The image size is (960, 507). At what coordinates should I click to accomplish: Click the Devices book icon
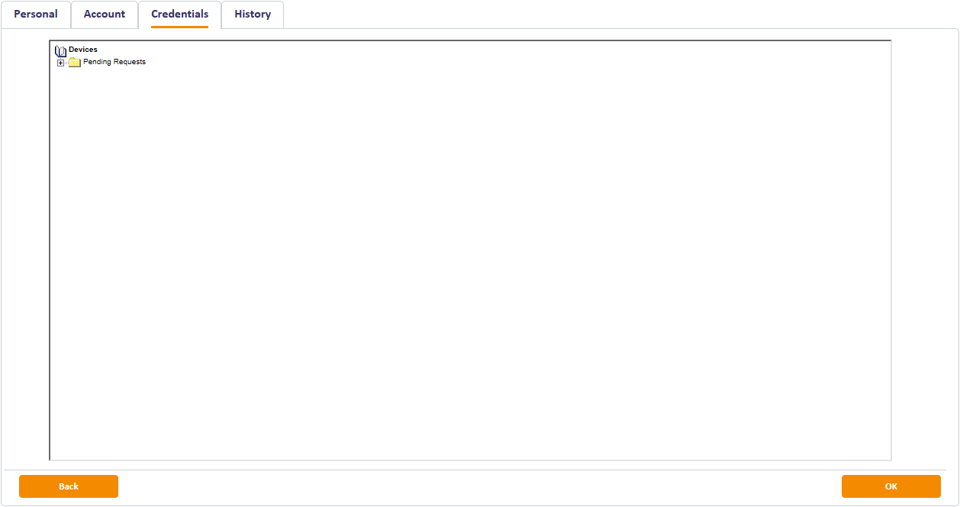[x=60, y=50]
